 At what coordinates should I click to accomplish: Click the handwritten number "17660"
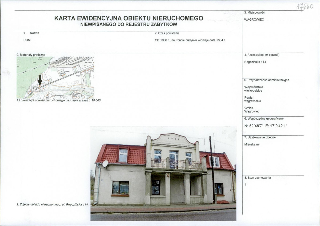click(x=305, y=7)
